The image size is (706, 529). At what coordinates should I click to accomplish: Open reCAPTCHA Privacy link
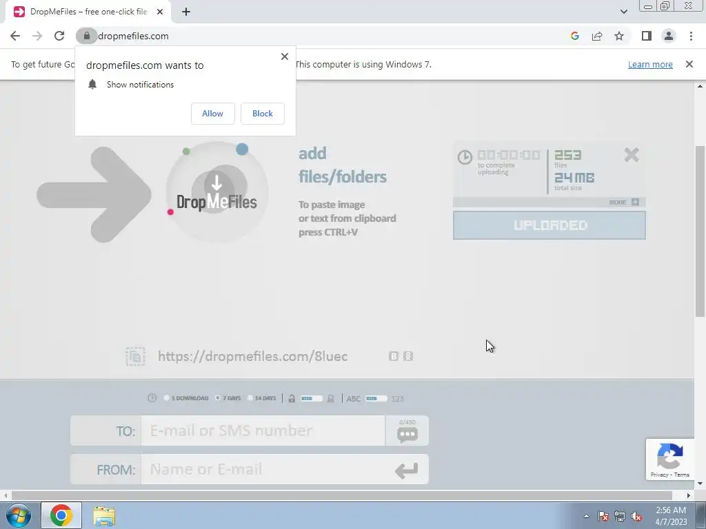pyautogui.click(x=659, y=475)
